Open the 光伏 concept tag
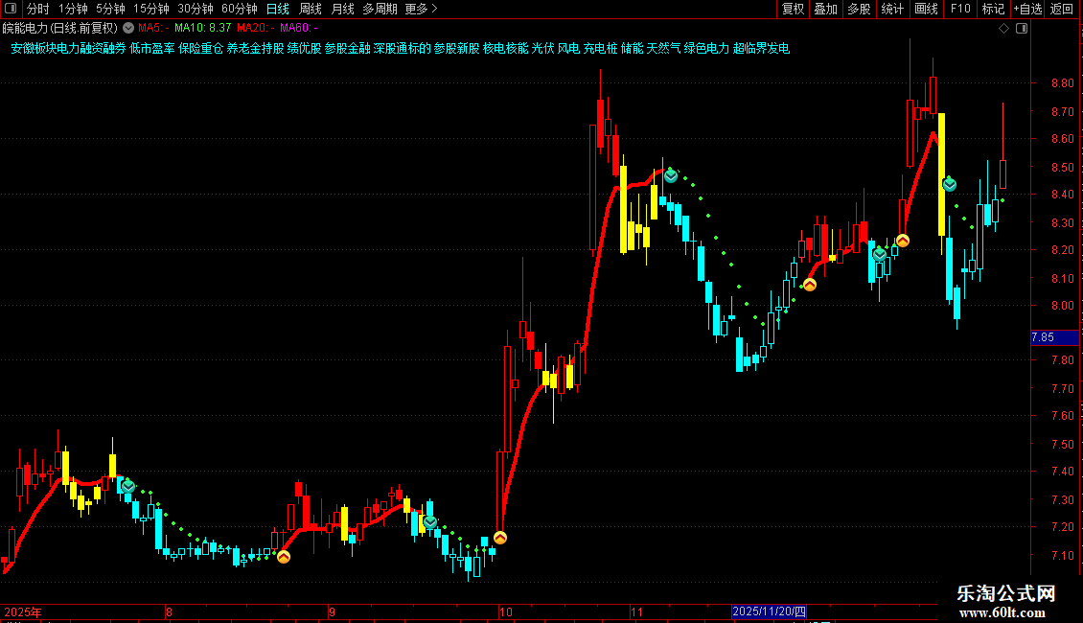1083x623 pixels. (x=542, y=48)
